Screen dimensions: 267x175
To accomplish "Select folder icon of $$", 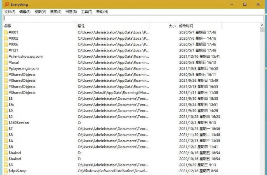I will tap(6, 99).
